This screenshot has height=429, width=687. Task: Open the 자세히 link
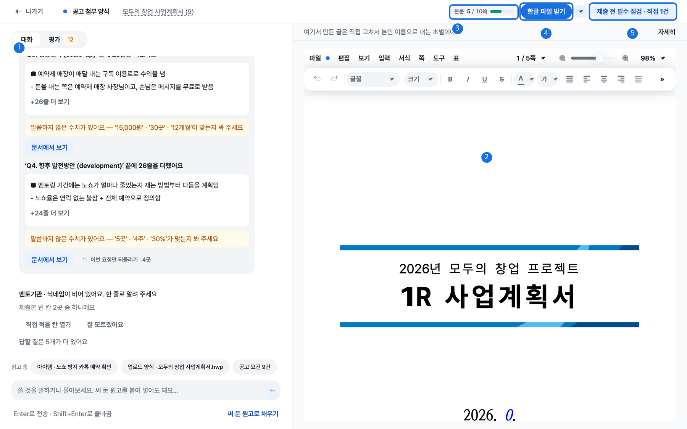coord(666,32)
